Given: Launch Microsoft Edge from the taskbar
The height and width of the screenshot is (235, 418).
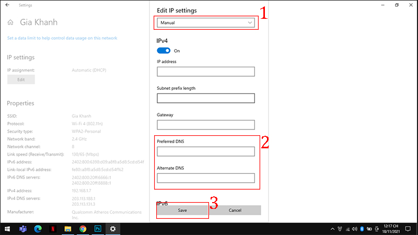Looking at the screenshot, I should [38, 229].
